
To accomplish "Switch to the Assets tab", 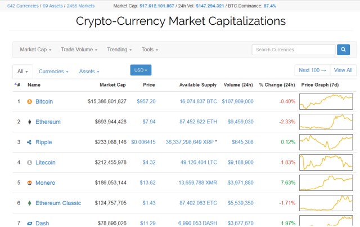I will coord(89,72).
